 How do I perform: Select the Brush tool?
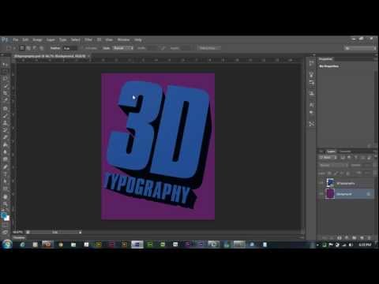[5, 116]
